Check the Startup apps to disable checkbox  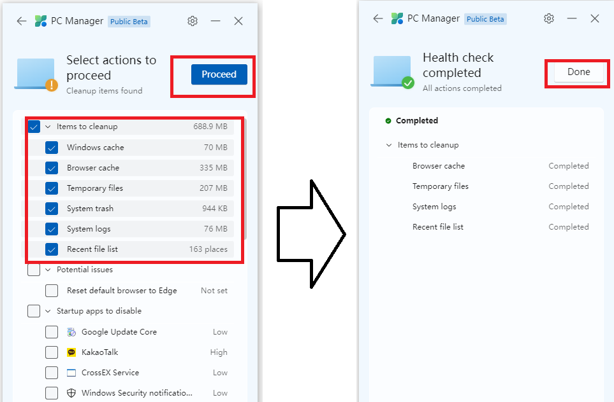tap(34, 311)
